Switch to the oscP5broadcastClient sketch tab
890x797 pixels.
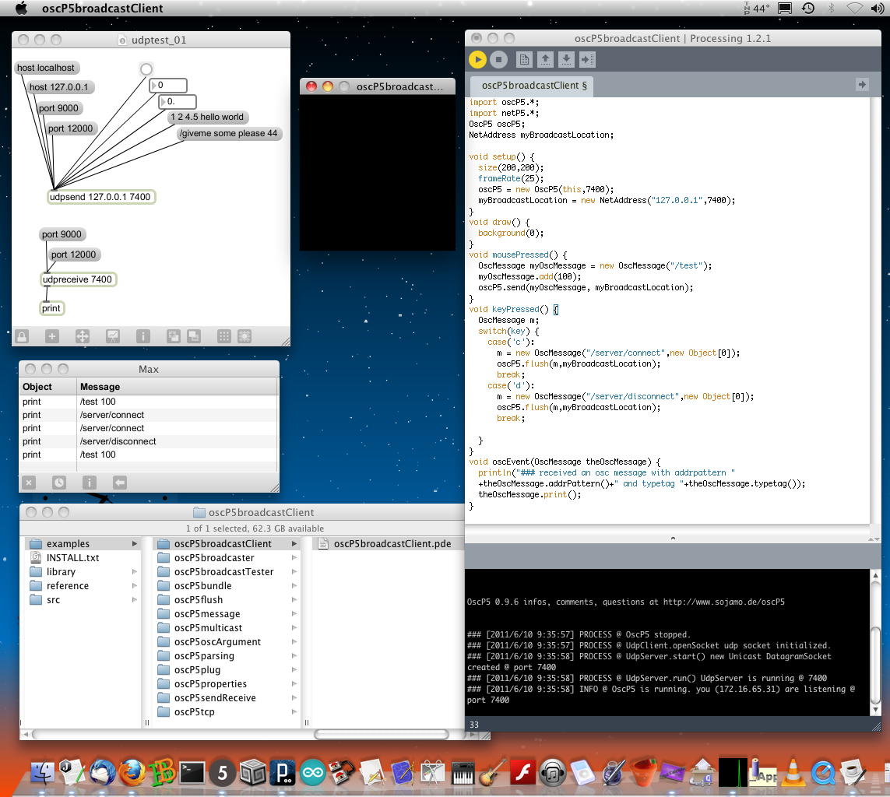click(533, 86)
